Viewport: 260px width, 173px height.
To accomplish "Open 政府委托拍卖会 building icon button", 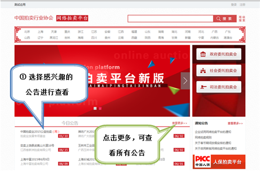I will tap(219, 54).
